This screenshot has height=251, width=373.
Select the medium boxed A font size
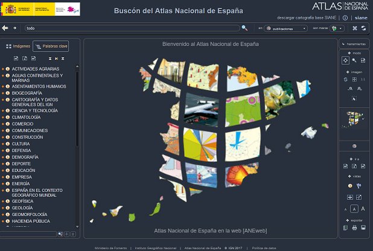click(x=354, y=209)
